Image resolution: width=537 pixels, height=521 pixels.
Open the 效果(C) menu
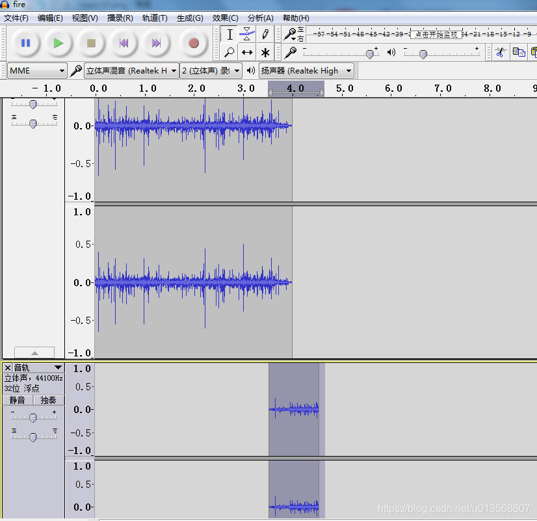point(225,18)
